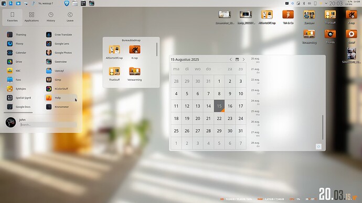Focus the launcher Search field
The image size is (362, 203).
48,125
